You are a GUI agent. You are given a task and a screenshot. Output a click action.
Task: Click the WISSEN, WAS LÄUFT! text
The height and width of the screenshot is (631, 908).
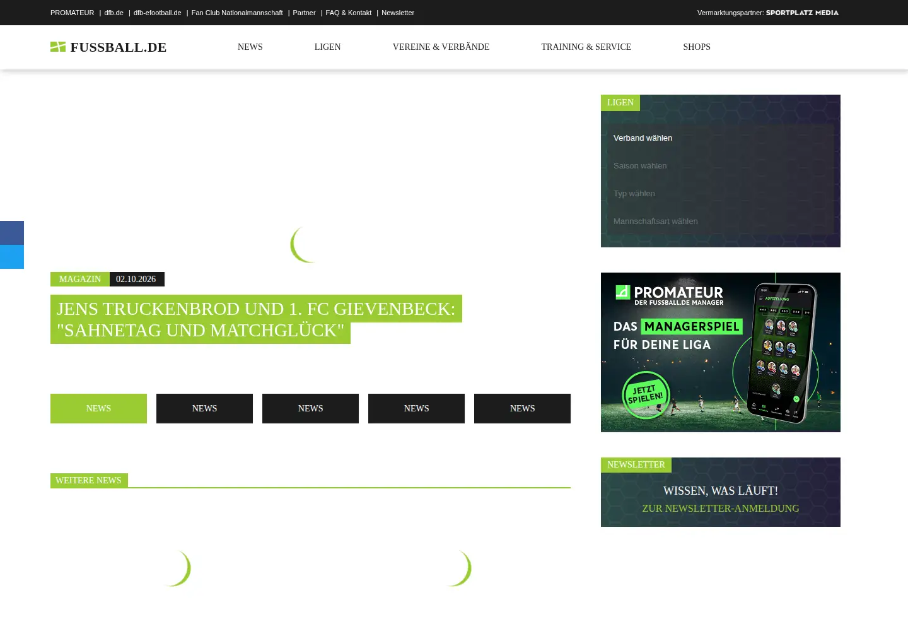point(721,490)
